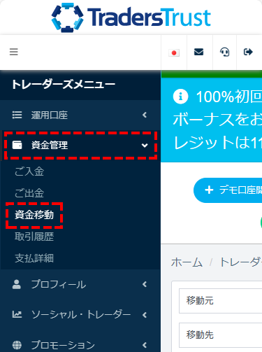Select 取引履歴 submenu link
Viewport: 262px width, 352px height.
coord(34,237)
